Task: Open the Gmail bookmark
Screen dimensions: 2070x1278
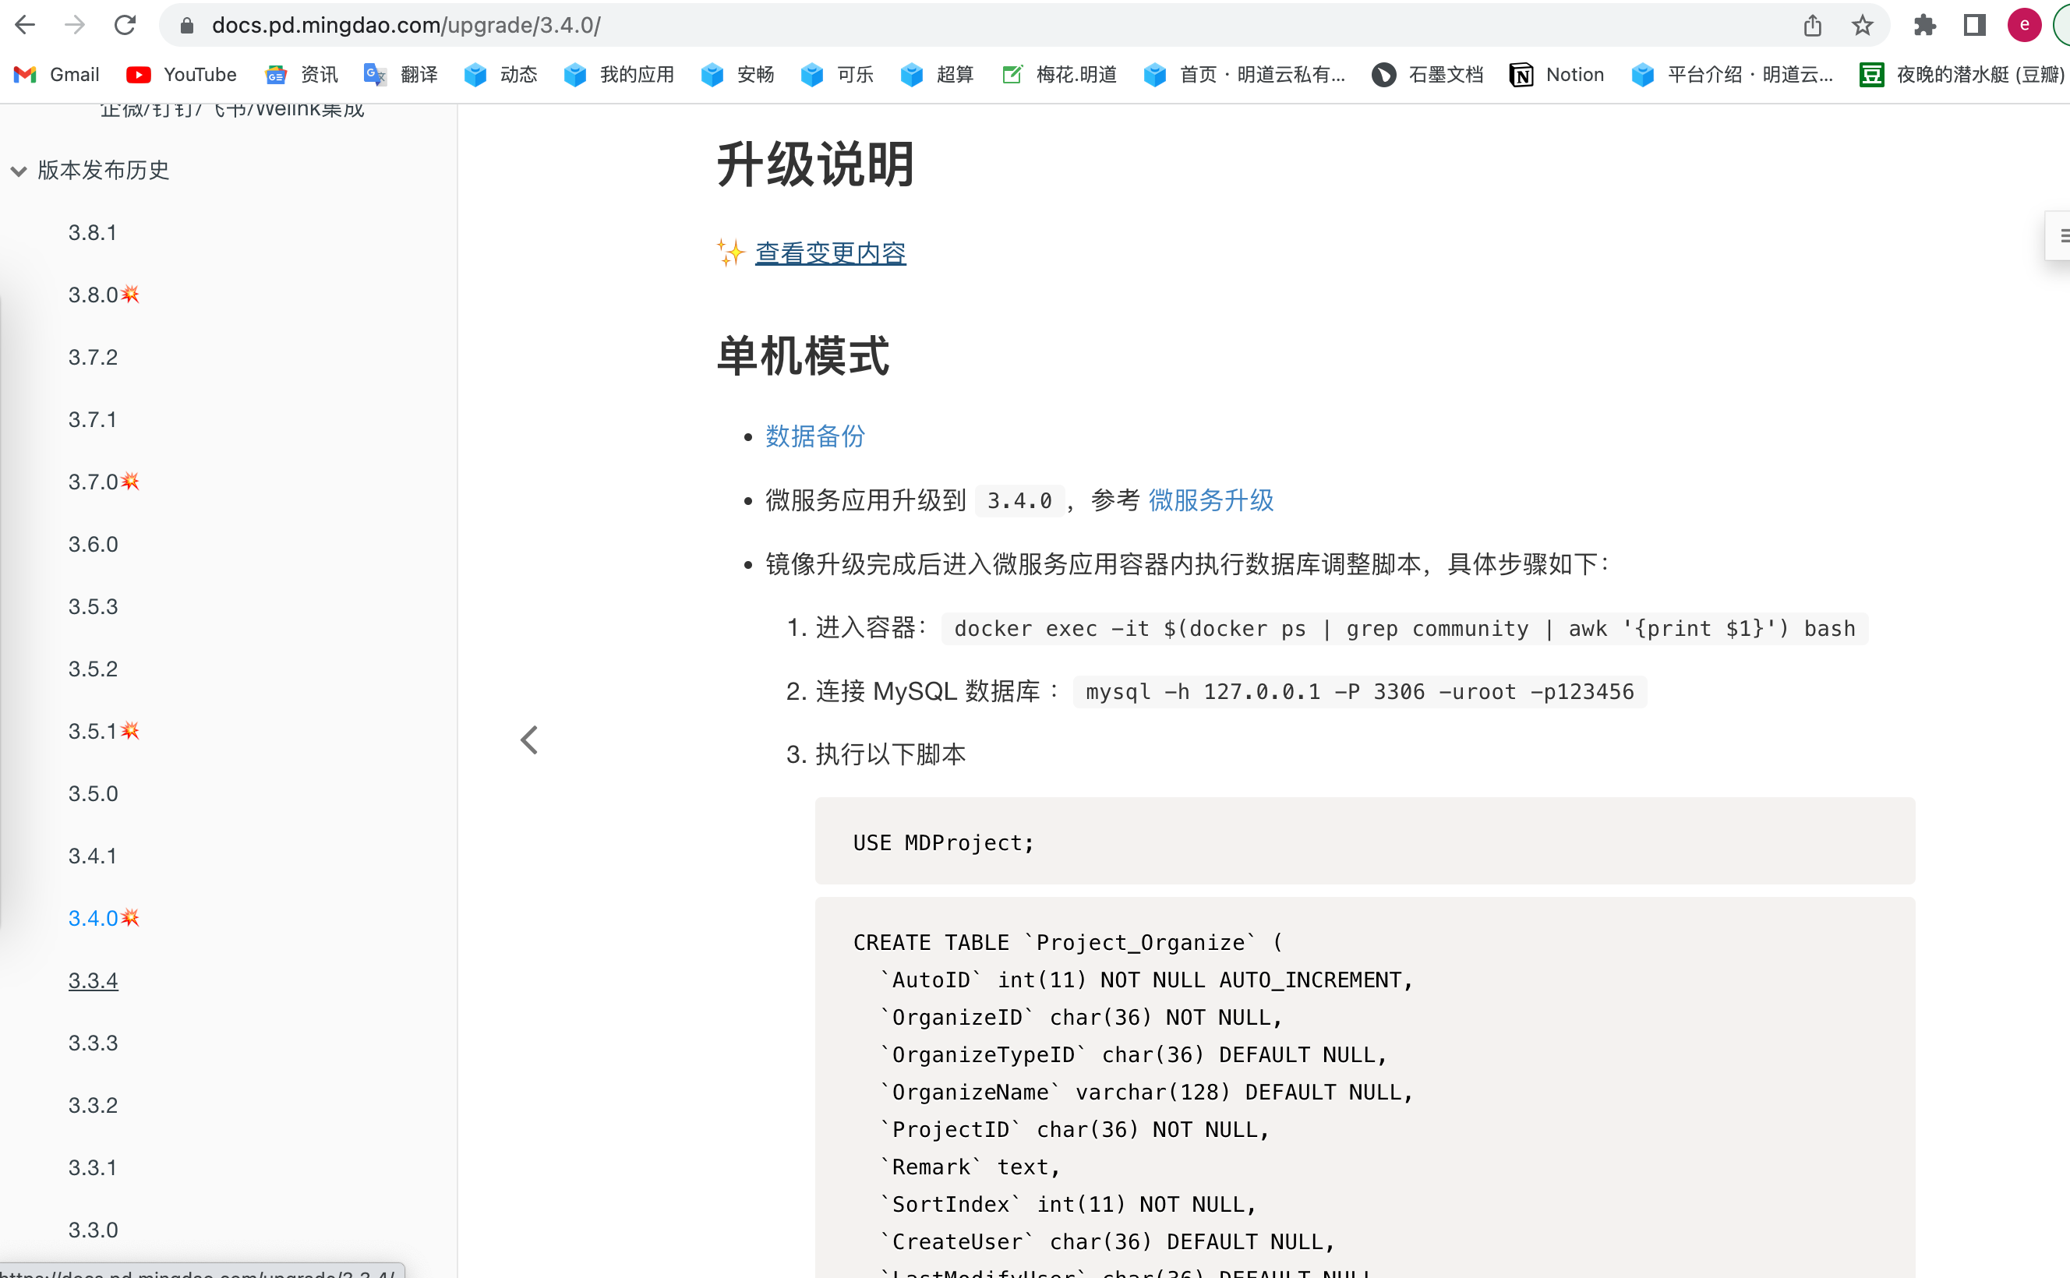Action: [x=58, y=74]
